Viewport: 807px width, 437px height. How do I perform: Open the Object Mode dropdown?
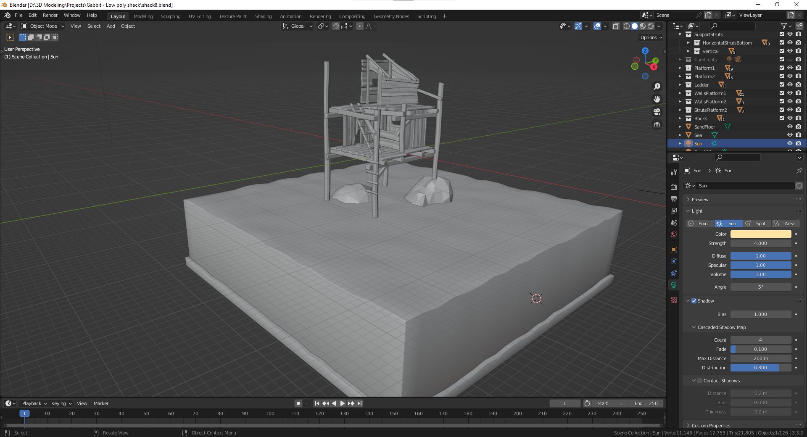43,26
